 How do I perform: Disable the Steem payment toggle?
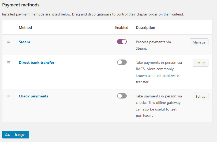click(122, 42)
